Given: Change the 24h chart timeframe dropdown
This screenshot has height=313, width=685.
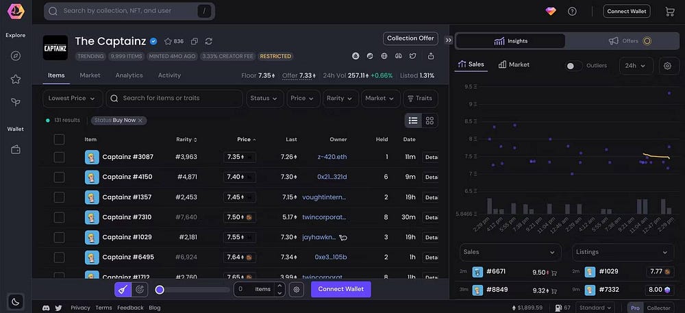Looking at the screenshot, I should (636, 66).
